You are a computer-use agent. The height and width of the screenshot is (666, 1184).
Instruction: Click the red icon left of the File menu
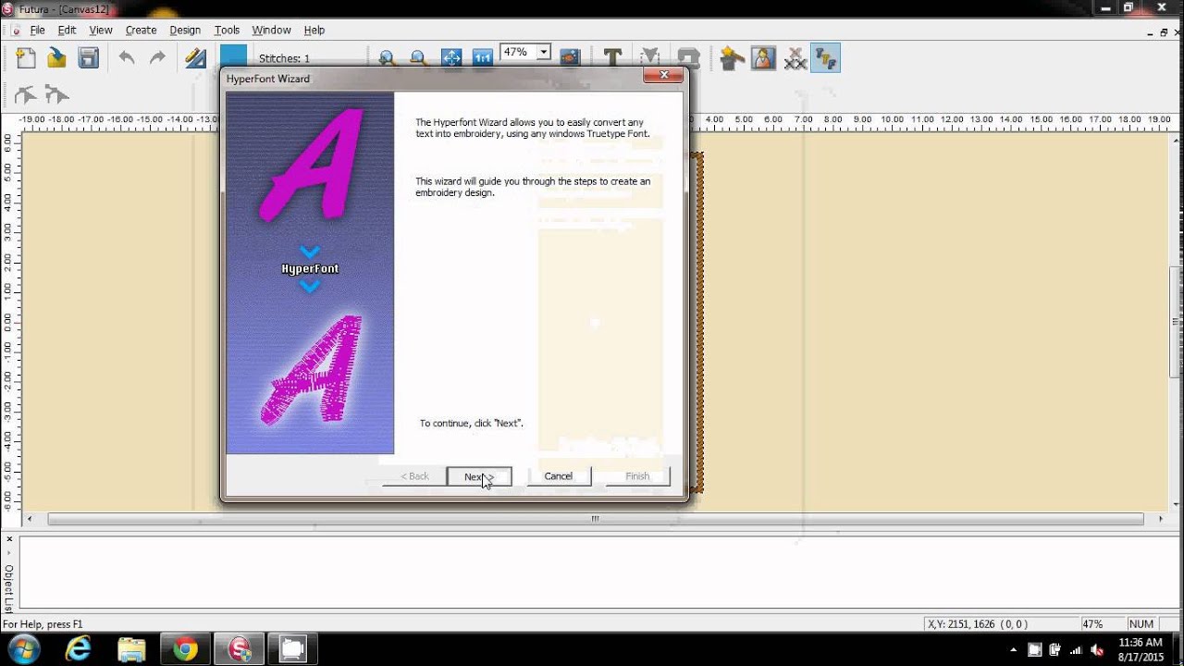(16, 31)
